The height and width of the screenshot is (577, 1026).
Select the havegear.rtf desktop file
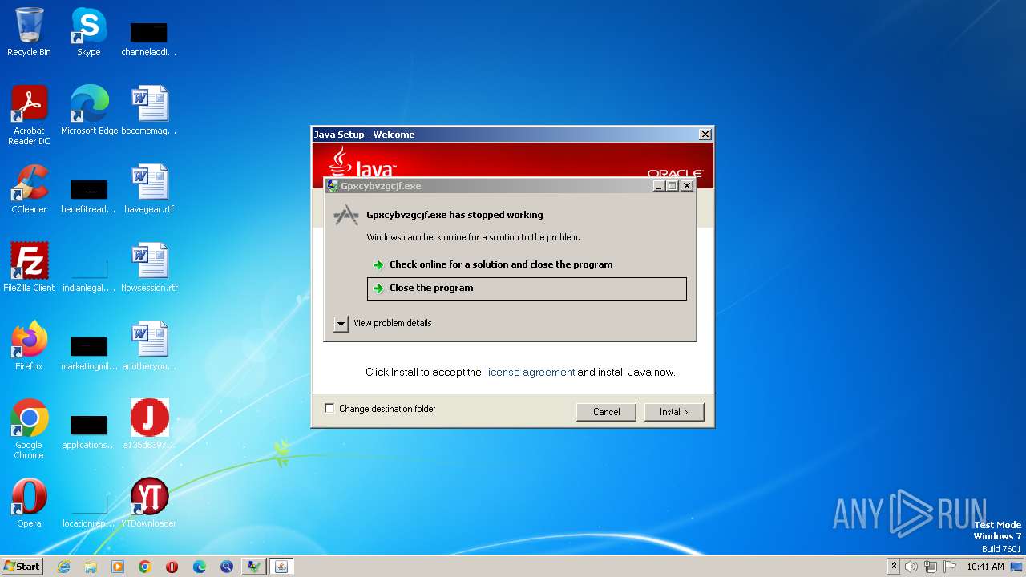click(x=149, y=188)
